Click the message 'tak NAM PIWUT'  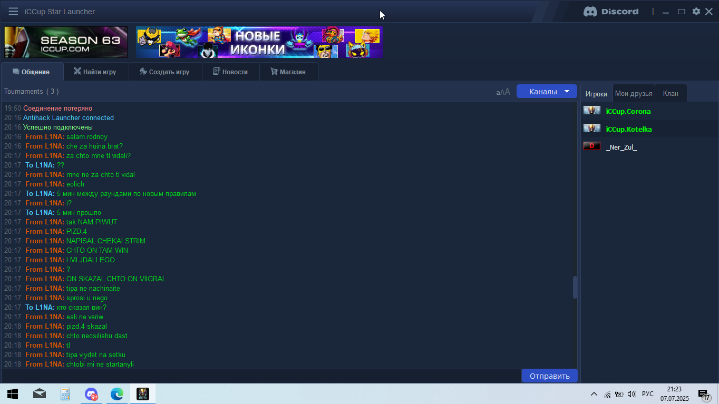(x=92, y=222)
